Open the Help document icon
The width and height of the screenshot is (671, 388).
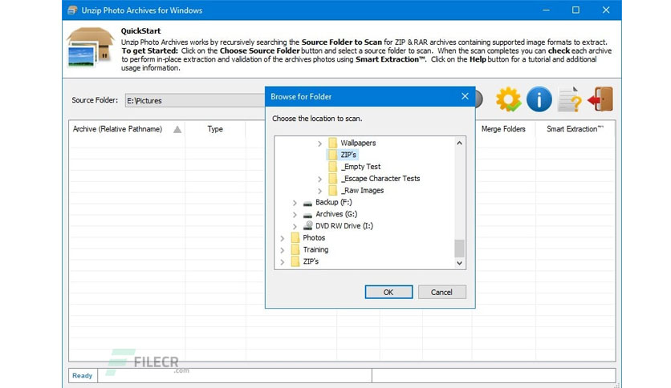[x=570, y=99]
